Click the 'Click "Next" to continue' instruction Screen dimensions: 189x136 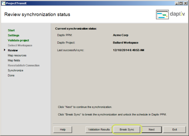click(x=85, y=107)
